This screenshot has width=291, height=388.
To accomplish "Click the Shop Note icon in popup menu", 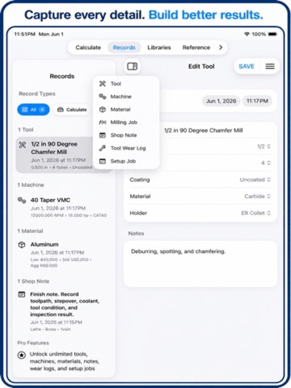I will [102, 135].
